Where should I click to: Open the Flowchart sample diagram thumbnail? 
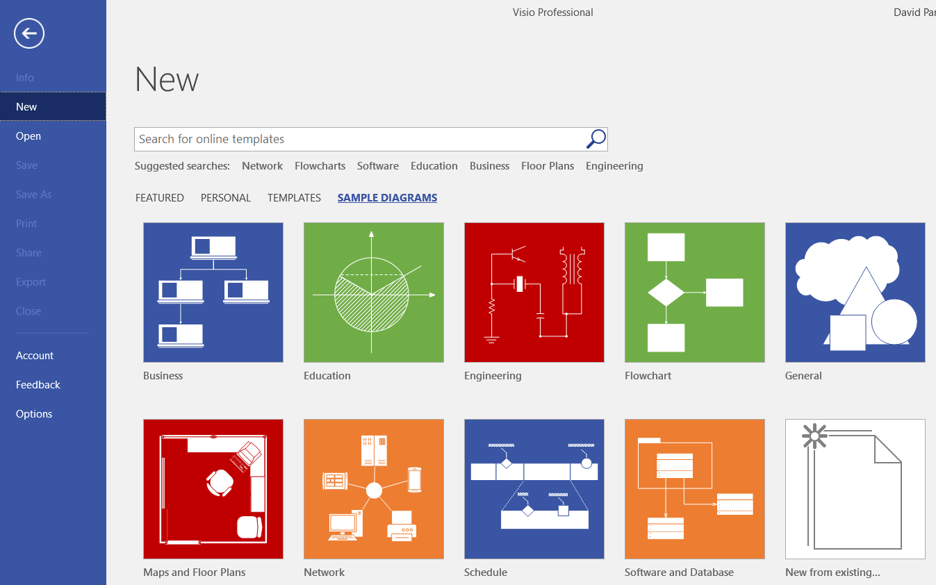click(x=695, y=292)
